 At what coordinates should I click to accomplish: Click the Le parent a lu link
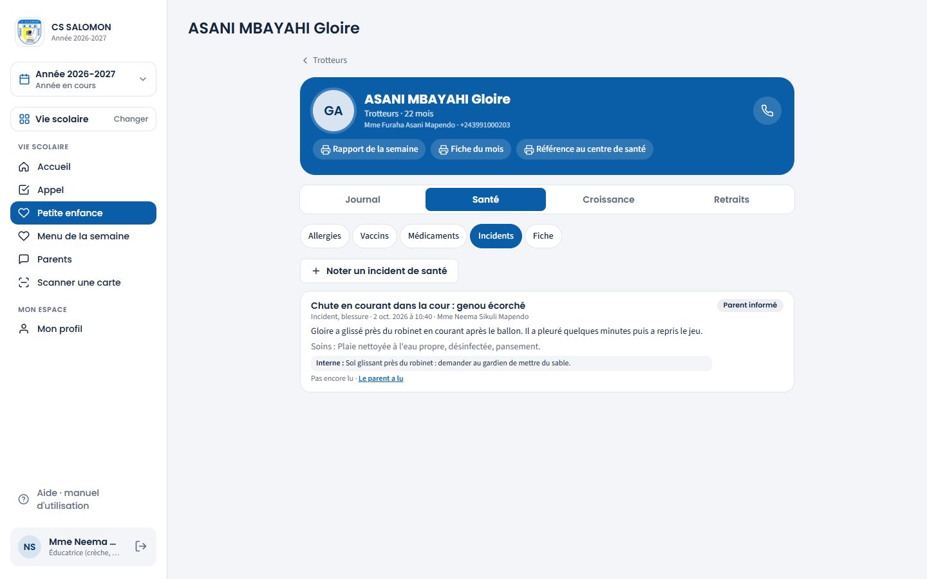click(x=381, y=378)
